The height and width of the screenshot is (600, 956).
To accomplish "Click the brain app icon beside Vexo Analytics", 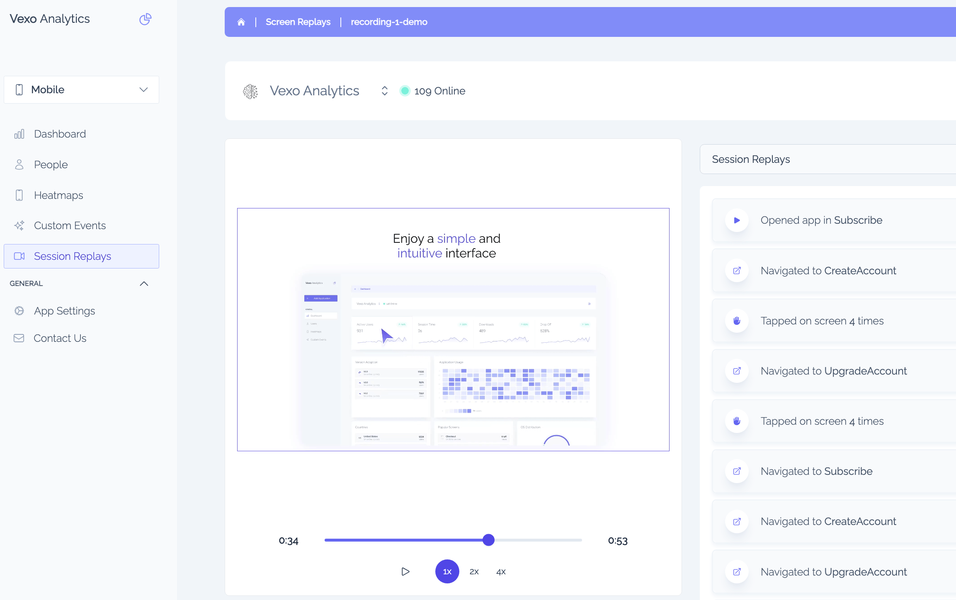I will pos(250,91).
